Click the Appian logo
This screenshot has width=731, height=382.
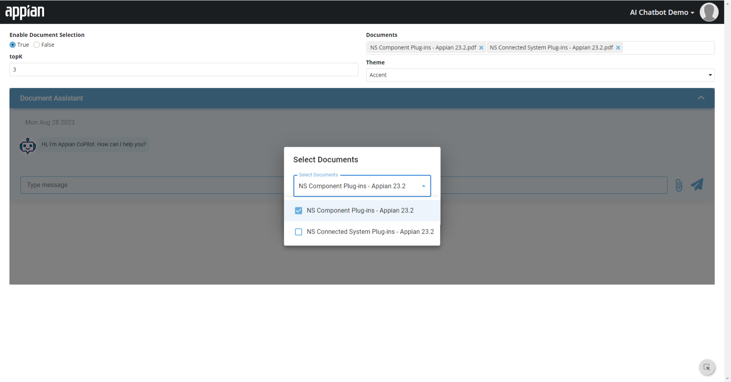(x=24, y=12)
